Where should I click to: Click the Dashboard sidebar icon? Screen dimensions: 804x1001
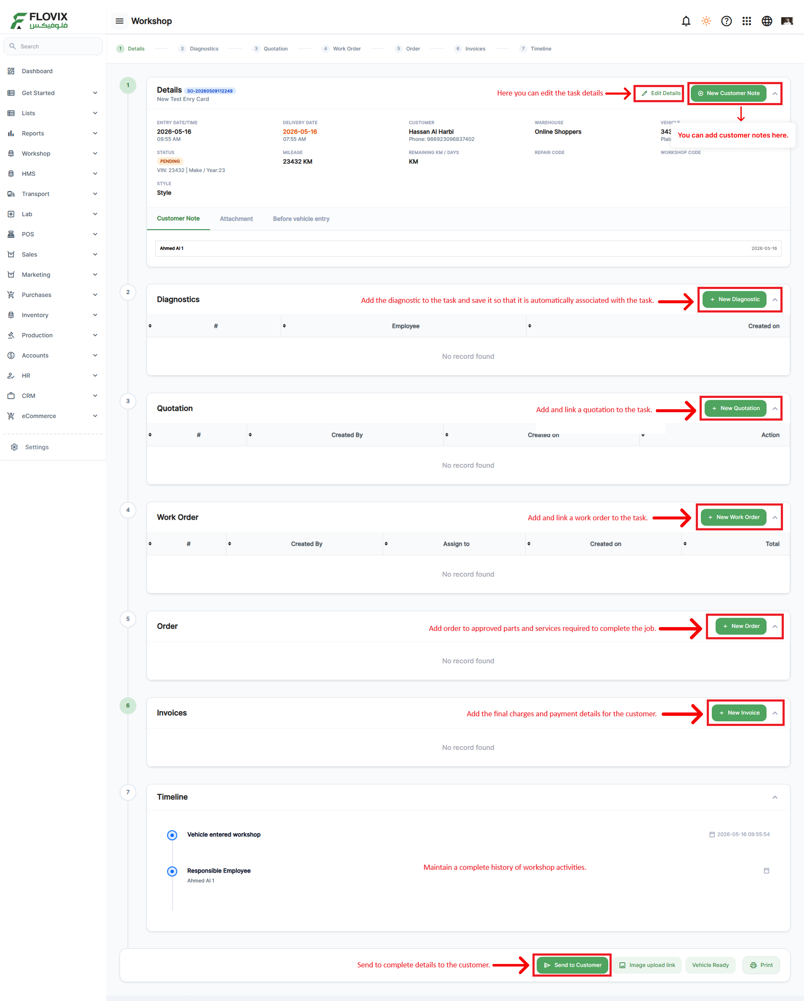(x=11, y=71)
